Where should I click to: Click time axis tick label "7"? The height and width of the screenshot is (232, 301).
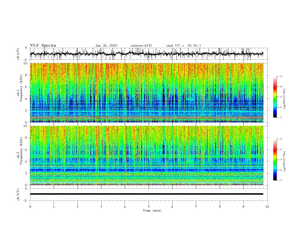coord(196,207)
